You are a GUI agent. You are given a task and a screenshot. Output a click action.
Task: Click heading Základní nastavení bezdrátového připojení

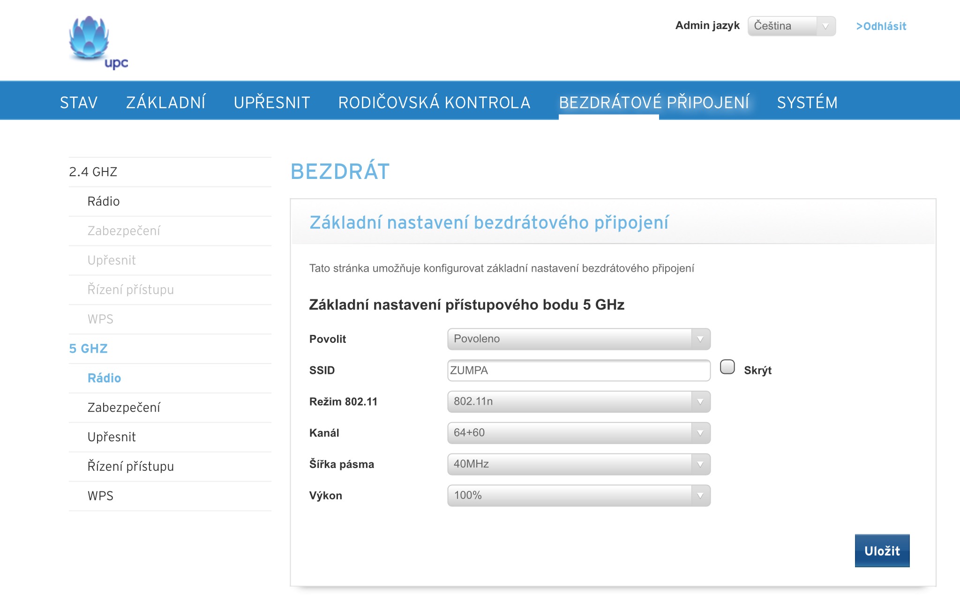pos(489,223)
